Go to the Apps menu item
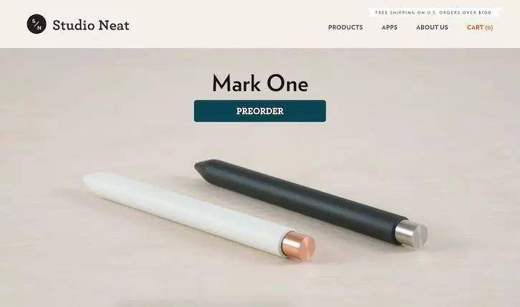Image resolution: width=520 pixels, height=307 pixels. pyautogui.click(x=390, y=27)
